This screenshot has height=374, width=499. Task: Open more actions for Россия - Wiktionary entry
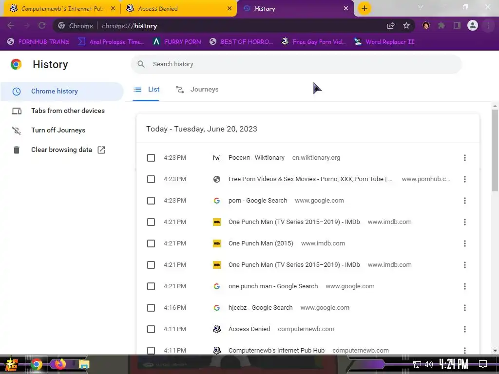(x=464, y=158)
